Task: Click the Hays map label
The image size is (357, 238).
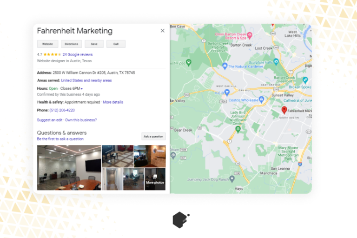Action: (x=238, y=189)
